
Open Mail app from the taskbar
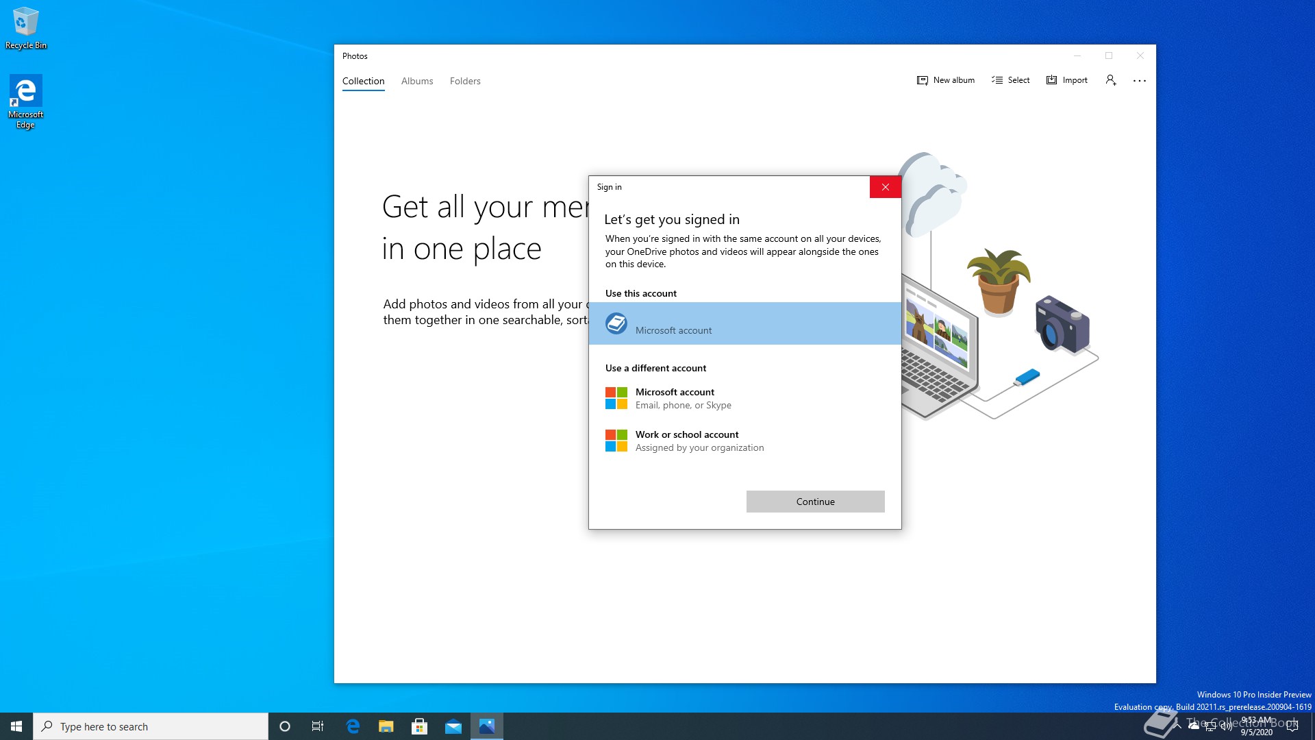point(453,726)
